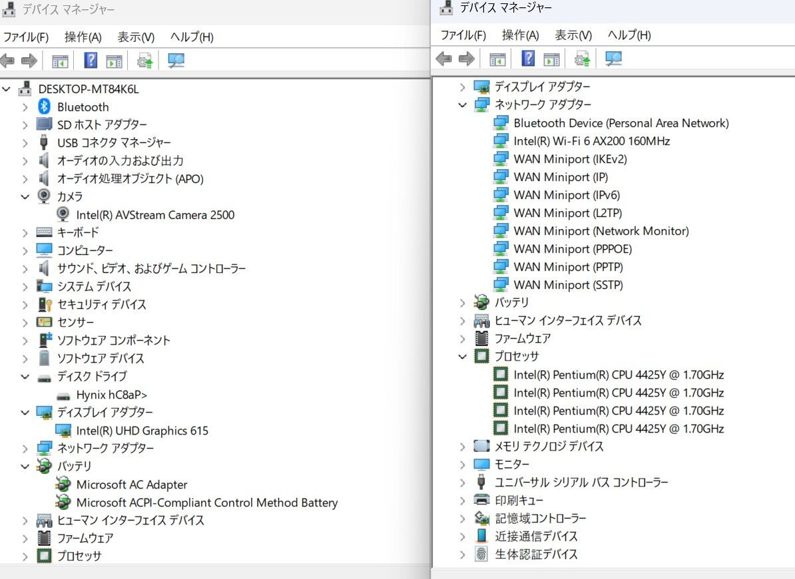Open 操作(A) menu in the right window
This screenshot has width=795, height=579.
pyautogui.click(x=520, y=35)
